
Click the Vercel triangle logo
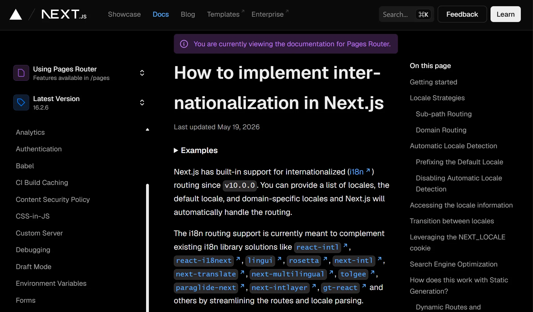click(x=16, y=14)
